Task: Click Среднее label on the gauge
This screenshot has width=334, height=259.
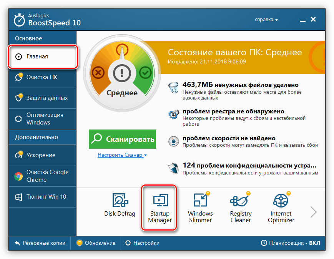Action: pyautogui.click(x=122, y=93)
